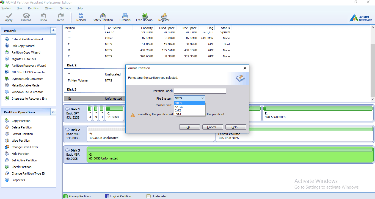The width and height of the screenshot is (375, 199).
Task: Open the Settings menu
Action: click(x=65, y=8)
